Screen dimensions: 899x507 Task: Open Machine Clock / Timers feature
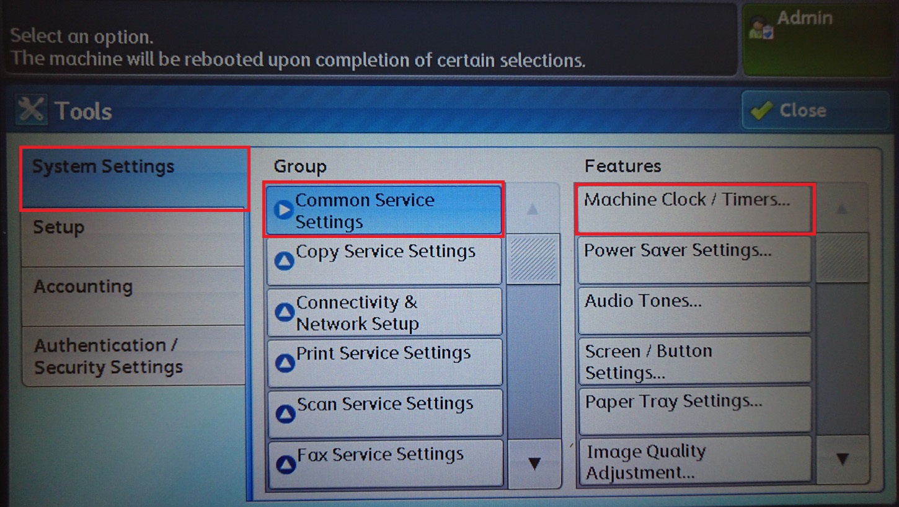694,209
